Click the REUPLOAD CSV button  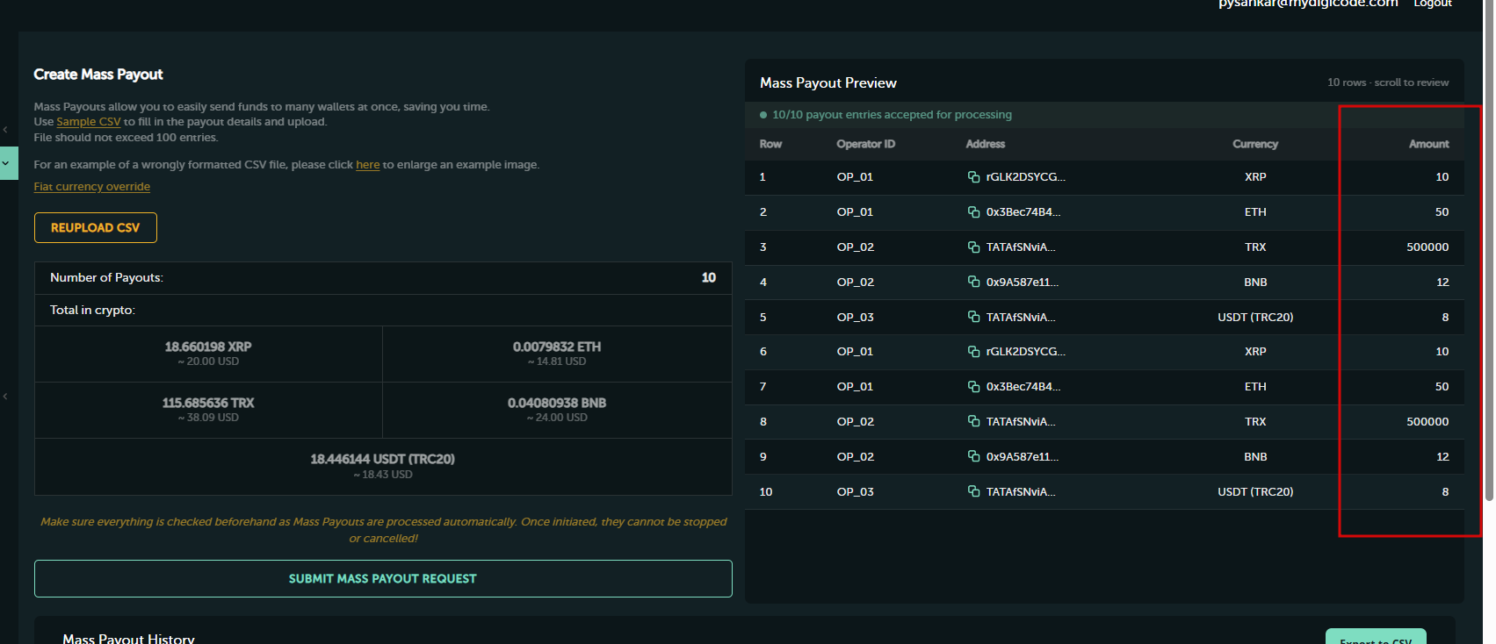click(96, 228)
